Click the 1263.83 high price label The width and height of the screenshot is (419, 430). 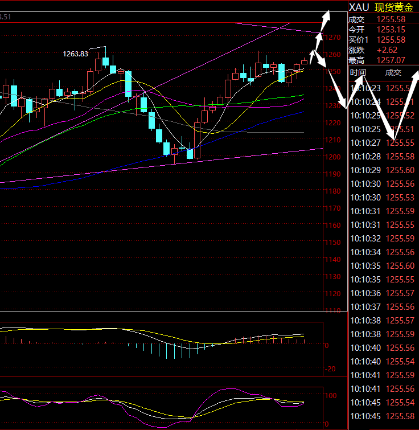coord(75,54)
